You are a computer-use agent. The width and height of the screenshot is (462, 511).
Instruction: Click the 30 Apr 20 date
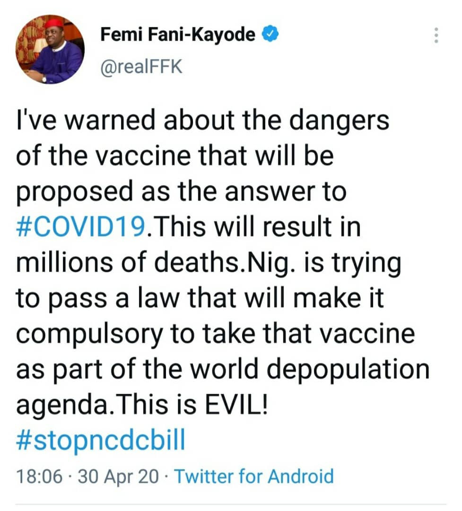tap(118, 476)
